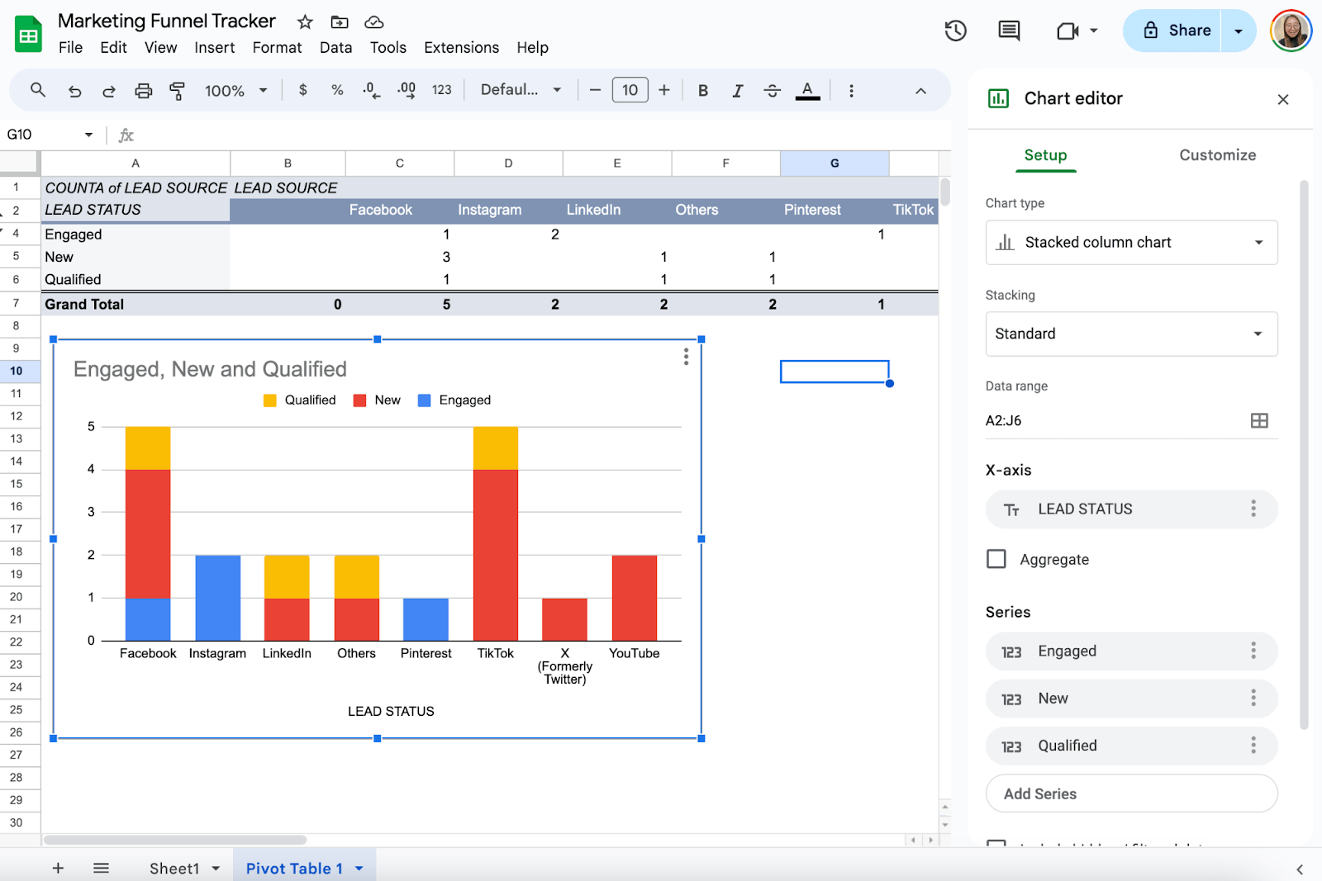Viewport: 1322px width, 881px height.
Task: Expand the Stacking dropdown set to Standard
Action: tap(1131, 334)
